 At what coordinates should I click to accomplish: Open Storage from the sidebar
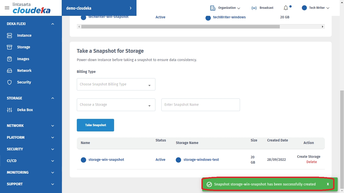click(23, 47)
